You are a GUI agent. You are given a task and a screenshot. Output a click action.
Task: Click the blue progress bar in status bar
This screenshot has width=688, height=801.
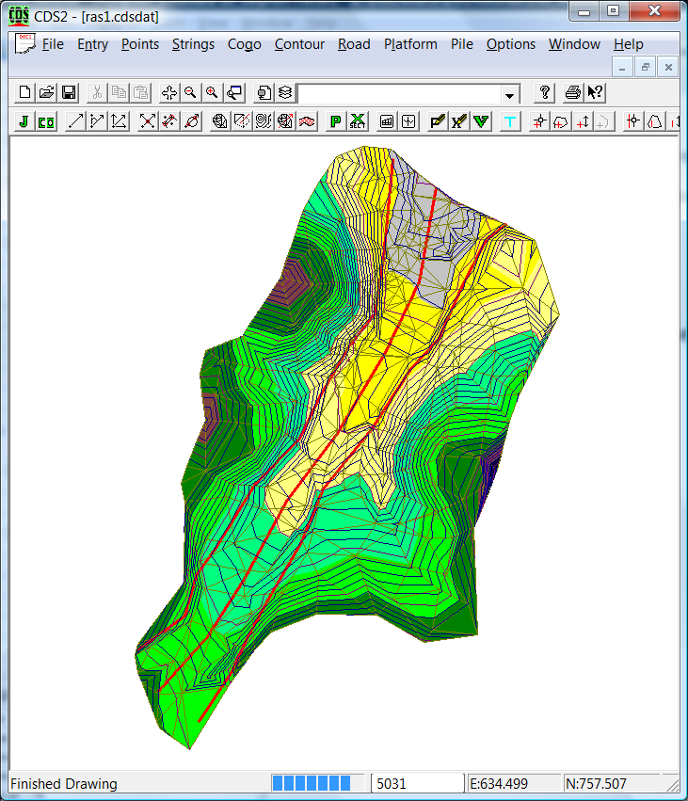tap(311, 783)
